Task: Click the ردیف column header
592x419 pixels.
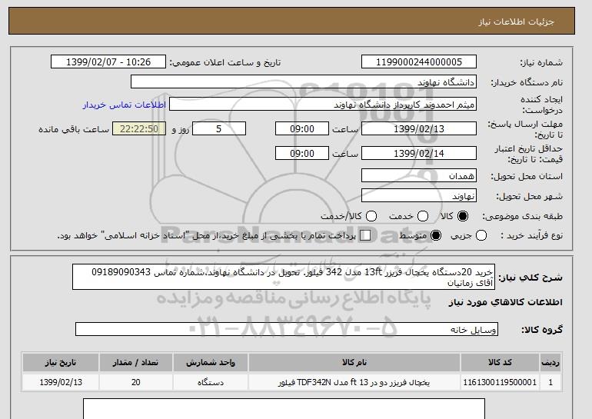Action: 550,362
